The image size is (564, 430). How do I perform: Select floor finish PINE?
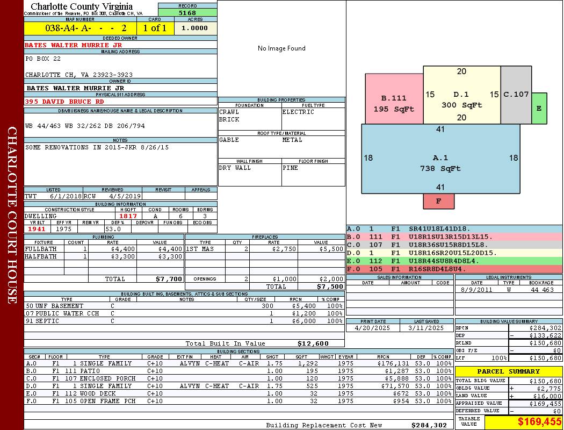pos(290,168)
